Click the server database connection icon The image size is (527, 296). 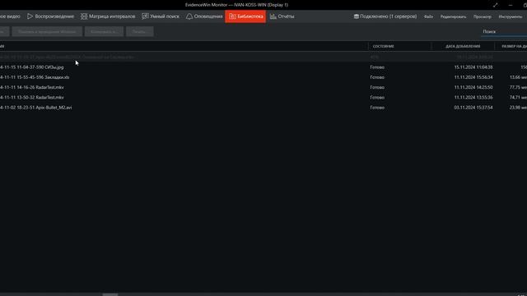[x=357, y=16]
